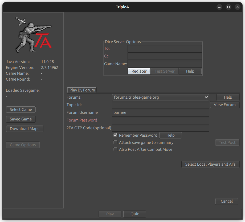The height and width of the screenshot is (222, 245).
Task: Click the TripleA soldier logo image
Action: click(33, 35)
